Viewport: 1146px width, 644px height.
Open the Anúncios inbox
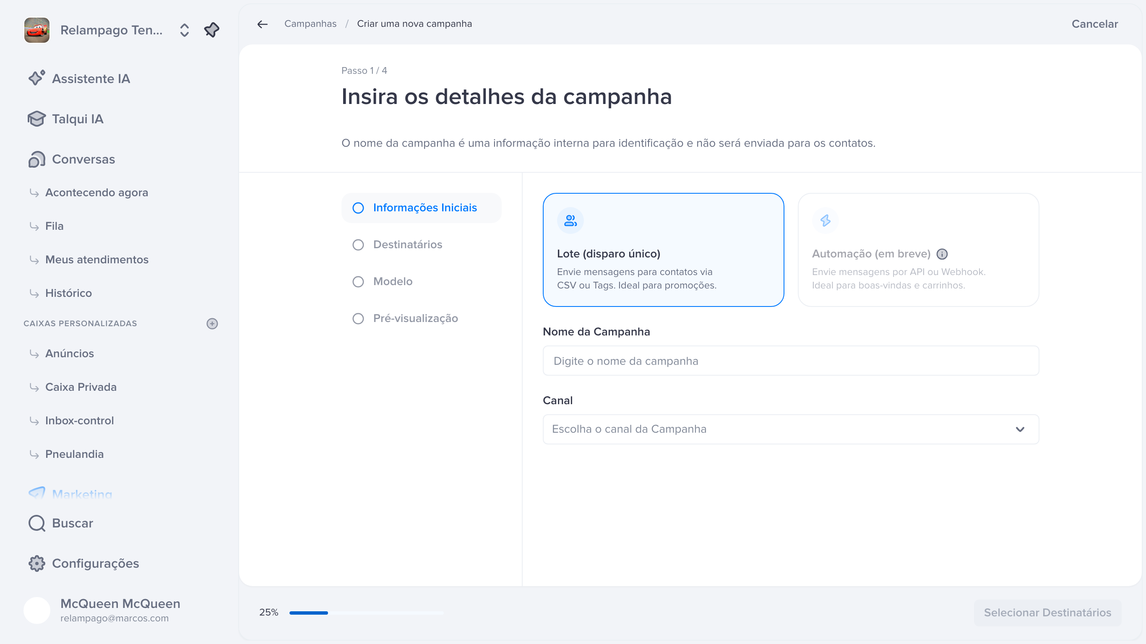coord(69,353)
